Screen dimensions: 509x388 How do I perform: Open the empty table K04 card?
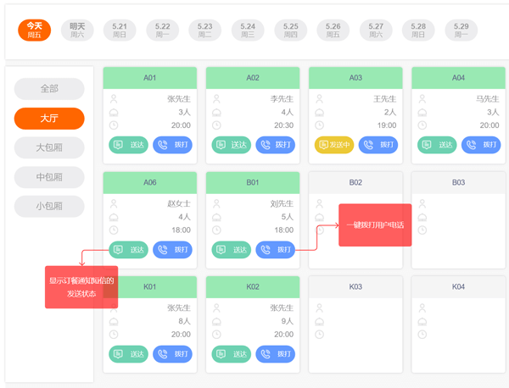(458, 324)
